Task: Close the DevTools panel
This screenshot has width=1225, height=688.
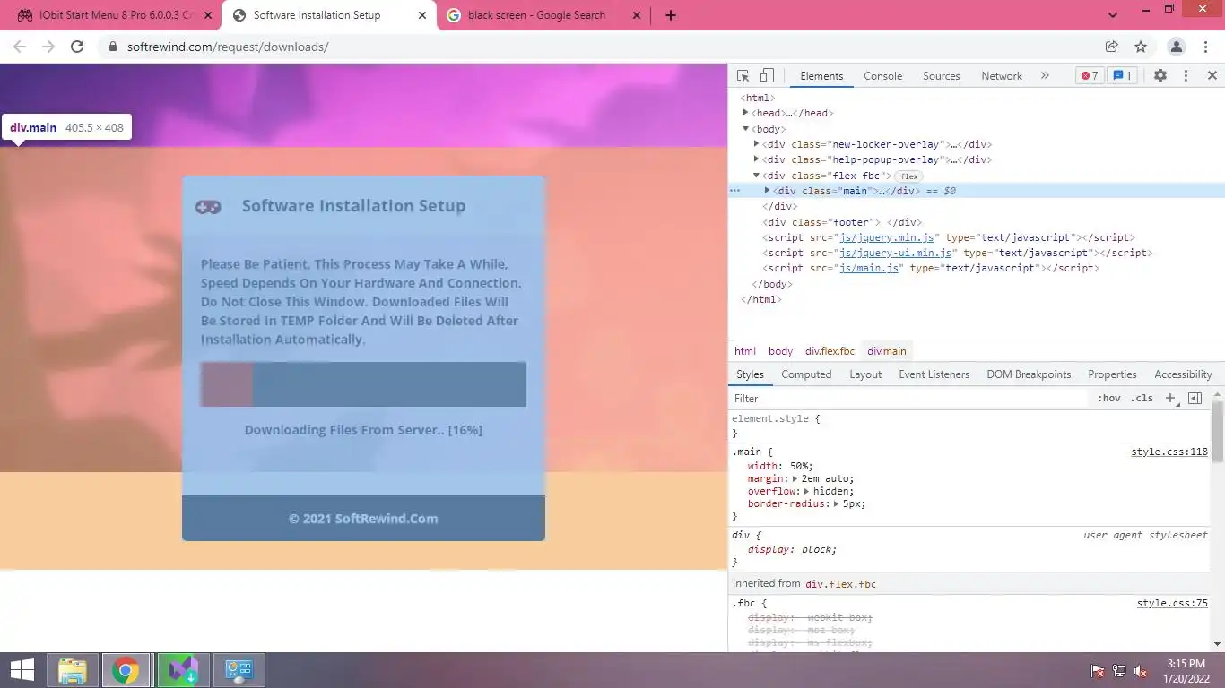Action: (1212, 76)
